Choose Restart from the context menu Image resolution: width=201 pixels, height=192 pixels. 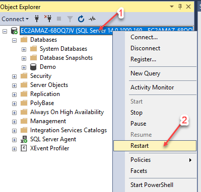pos(155,146)
